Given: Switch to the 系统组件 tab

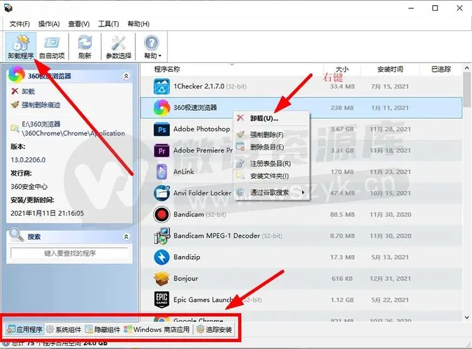Looking at the screenshot, I should point(64,330).
